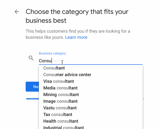Click the back arrow icon
Image resolution: width=160 pixels, height=129 pixels.
[x=17, y=12]
